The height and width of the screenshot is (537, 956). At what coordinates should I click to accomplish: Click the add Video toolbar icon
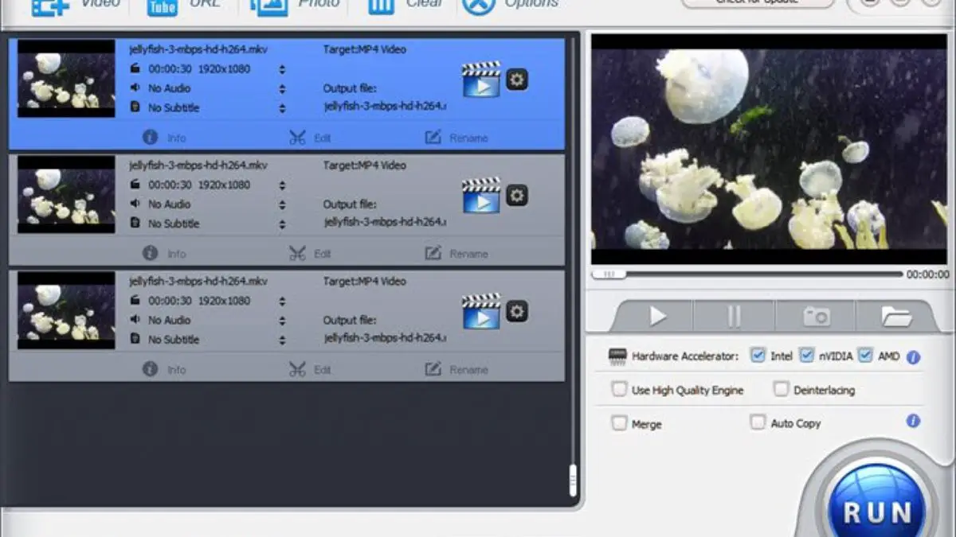49,6
